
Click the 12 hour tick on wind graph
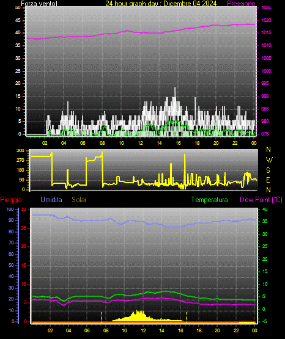pyautogui.click(x=140, y=143)
